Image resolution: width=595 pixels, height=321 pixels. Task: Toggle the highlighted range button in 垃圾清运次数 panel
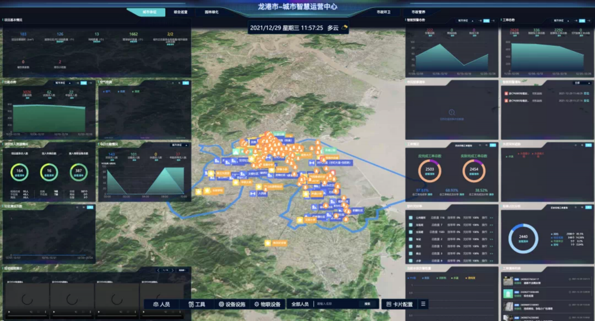click(x=90, y=207)
